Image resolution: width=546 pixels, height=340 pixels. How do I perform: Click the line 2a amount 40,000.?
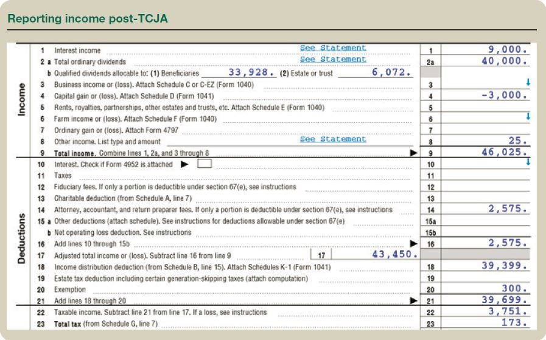click(504, 61)
